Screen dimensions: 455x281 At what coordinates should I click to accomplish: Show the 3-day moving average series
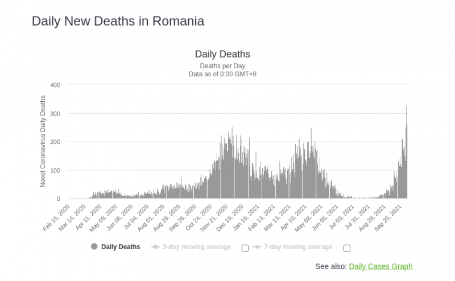coord(197,247)
